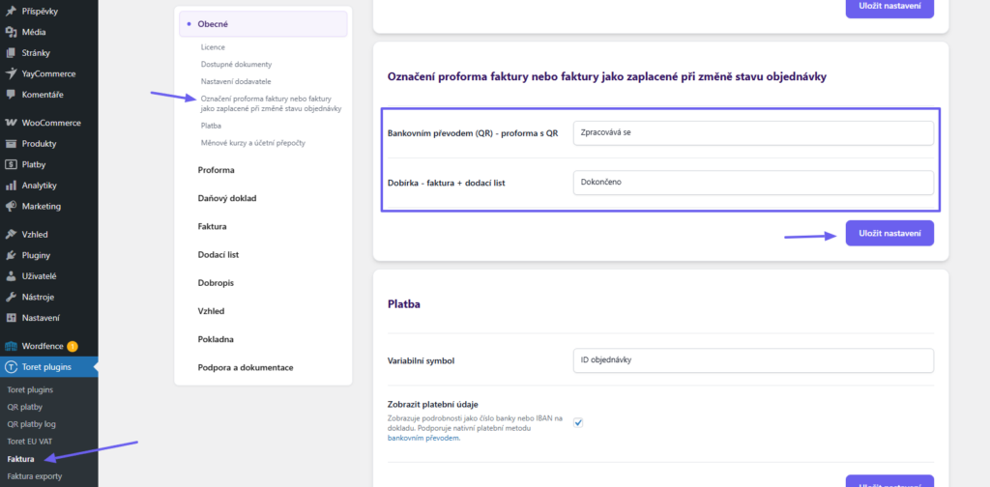The image size is (990, 487).
Task: Select the Vzhled section in settings panel
Action: tap(211, 311)
